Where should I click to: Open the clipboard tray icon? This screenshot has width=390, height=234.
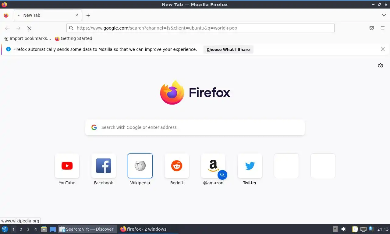point(355,229)
